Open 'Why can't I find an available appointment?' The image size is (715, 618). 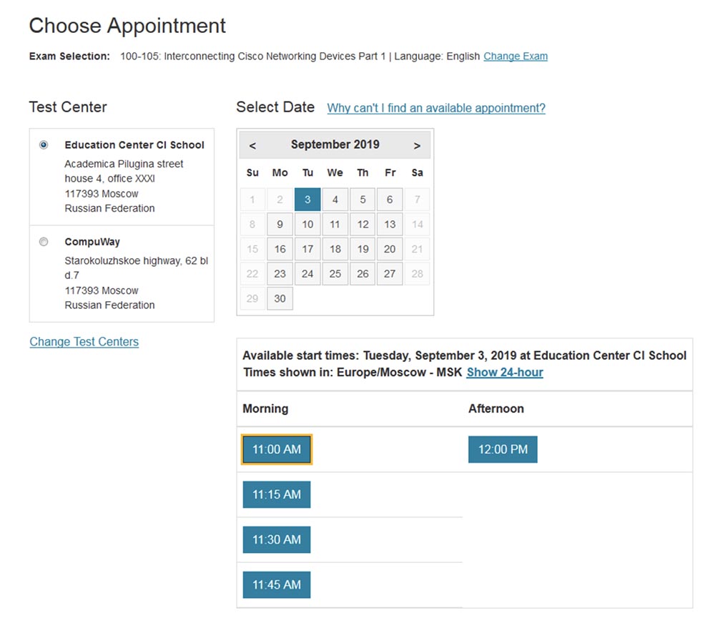pos(436,108)
